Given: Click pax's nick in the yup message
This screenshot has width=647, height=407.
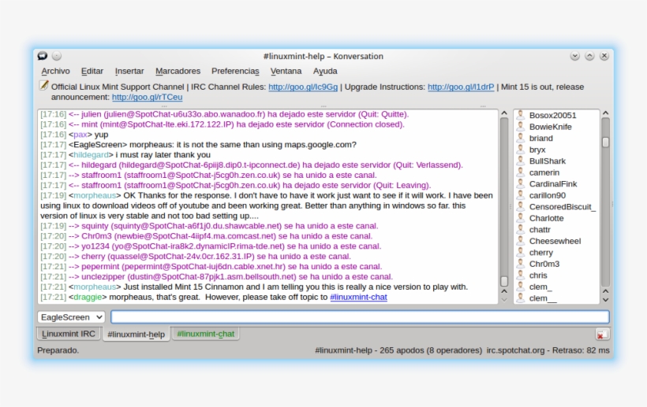Looking at the screenshot, I should click(80, 135).
